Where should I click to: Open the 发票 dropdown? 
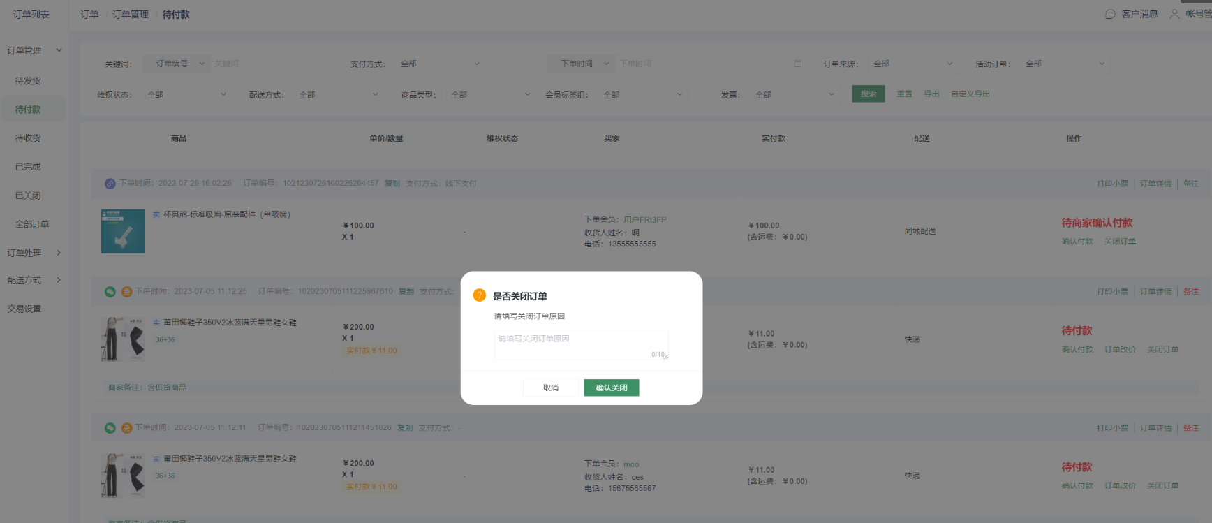pyautogui.click(x=795, y=95)
